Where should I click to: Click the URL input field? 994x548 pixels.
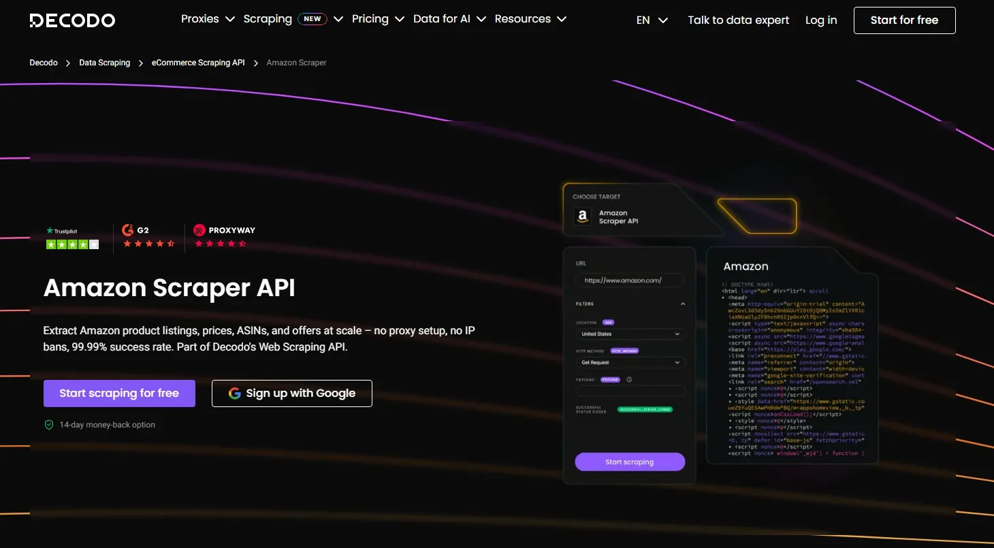point(630,280)
